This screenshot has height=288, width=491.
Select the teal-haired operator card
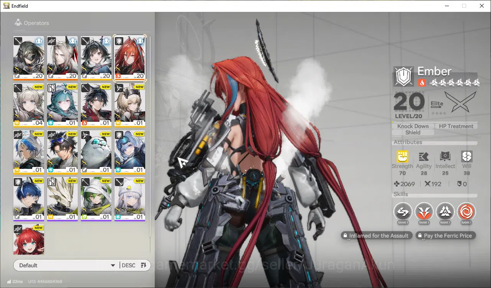tap(62, 105)
